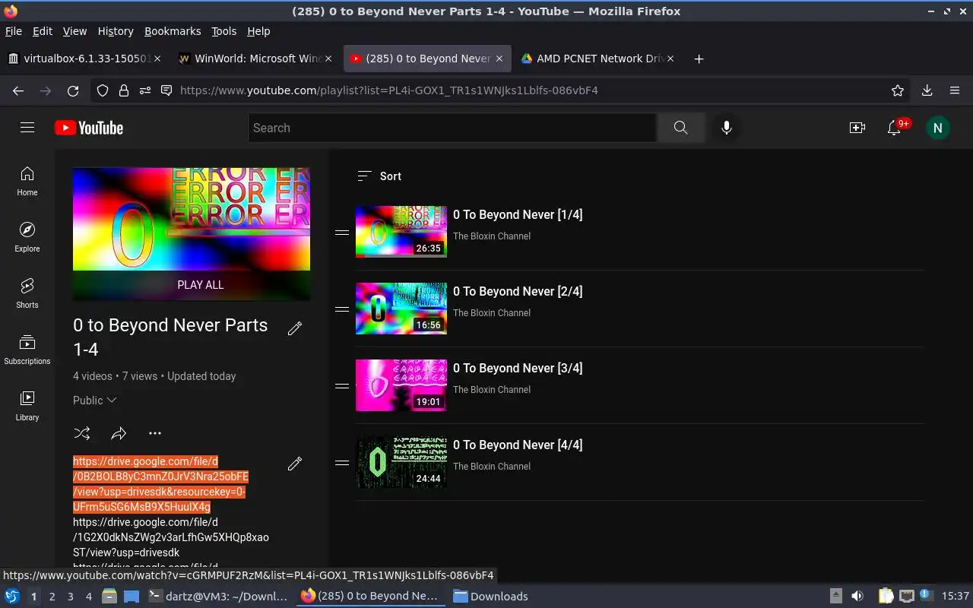973x608 pixels.
Task: Open the History menu
Action: (116, 31)
